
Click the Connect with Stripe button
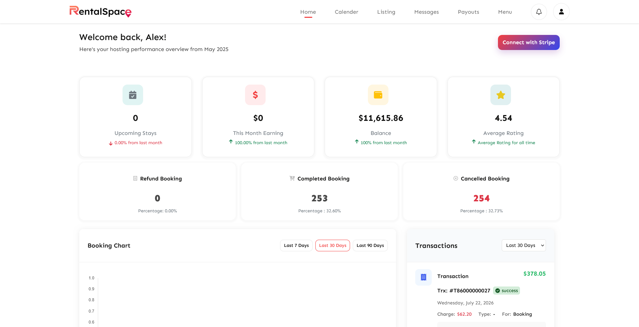point(529,42)
